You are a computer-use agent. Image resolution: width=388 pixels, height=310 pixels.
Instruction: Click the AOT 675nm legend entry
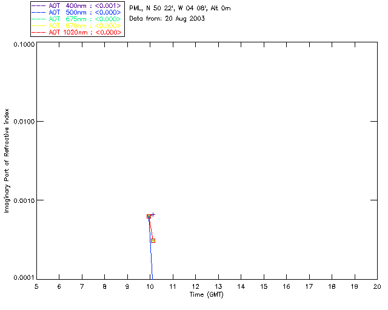pyautogui.click(x=77, y=19)
